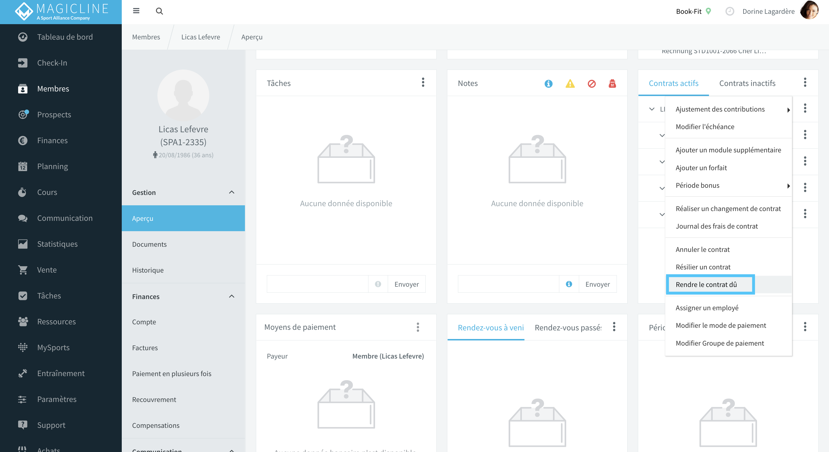Collapse the Gestion section
The height and width of the screenshot is (452, 829).
(x=231, y=192)
